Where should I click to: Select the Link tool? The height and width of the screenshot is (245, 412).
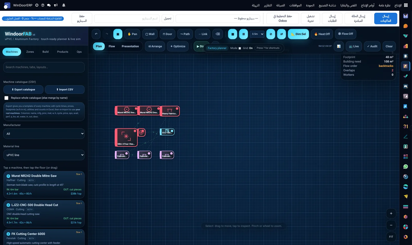point(203,34)
